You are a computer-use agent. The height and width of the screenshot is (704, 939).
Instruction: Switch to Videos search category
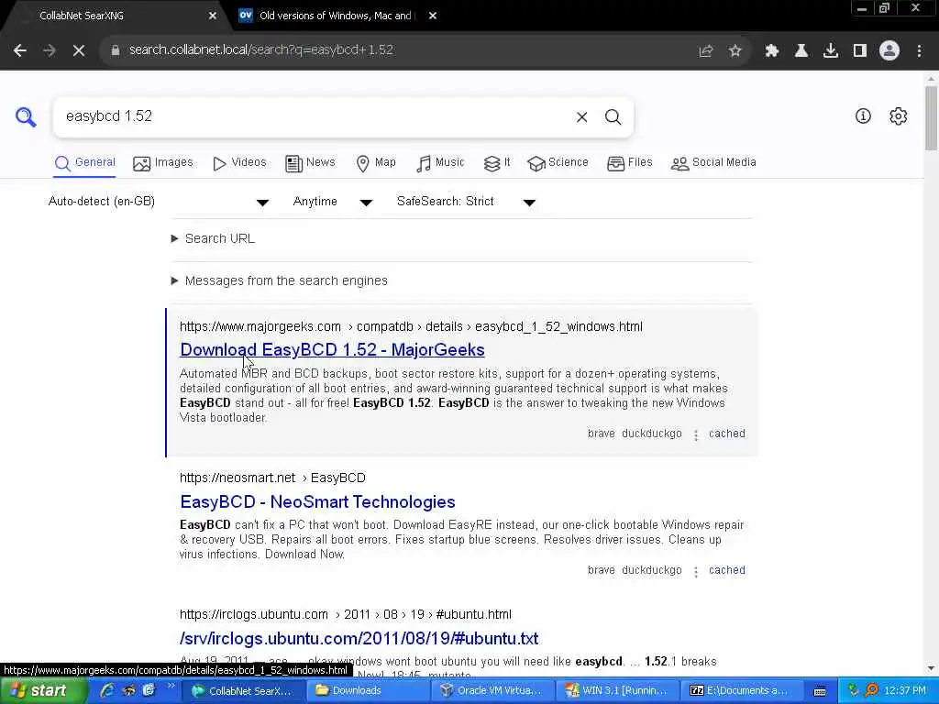tap(239, 163)
